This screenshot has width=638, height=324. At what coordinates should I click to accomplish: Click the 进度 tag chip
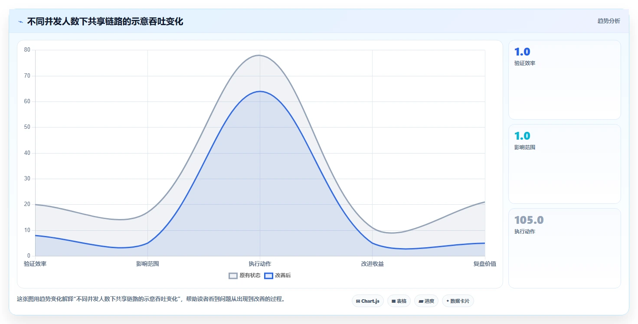click(426, 301)
